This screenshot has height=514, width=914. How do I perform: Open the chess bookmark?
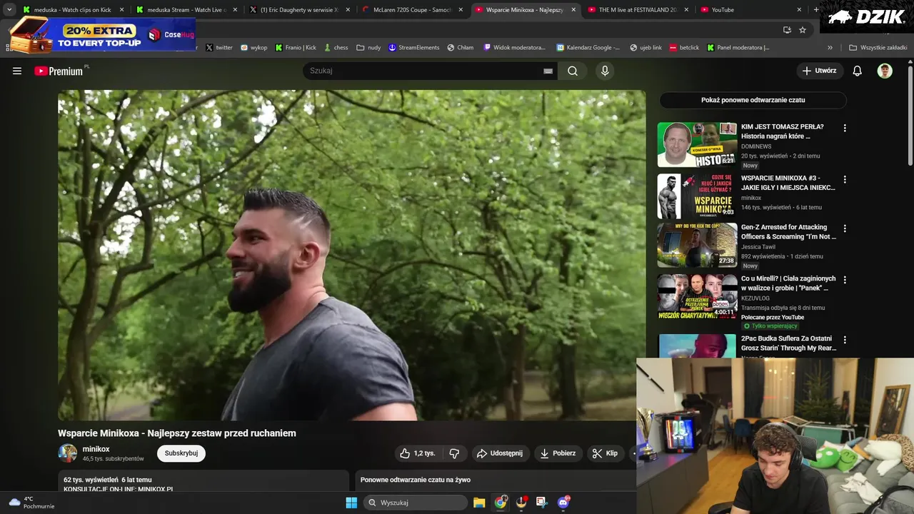tap(336, 47)
